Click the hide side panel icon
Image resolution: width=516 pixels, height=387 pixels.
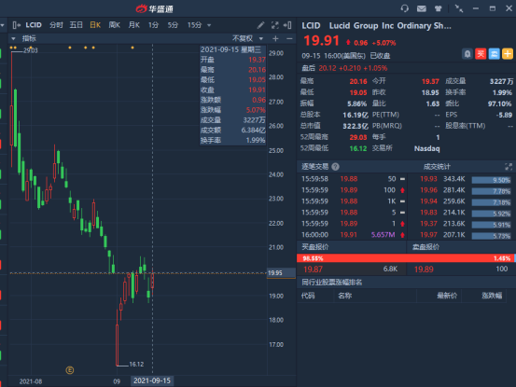[x=287, y=25]
